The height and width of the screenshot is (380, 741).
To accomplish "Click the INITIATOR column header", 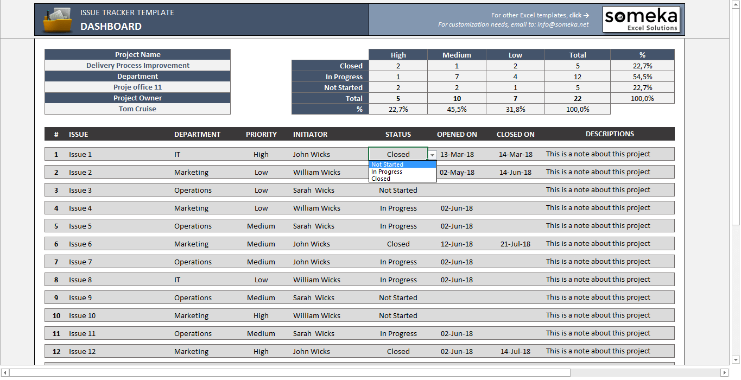I will [311, 134].
